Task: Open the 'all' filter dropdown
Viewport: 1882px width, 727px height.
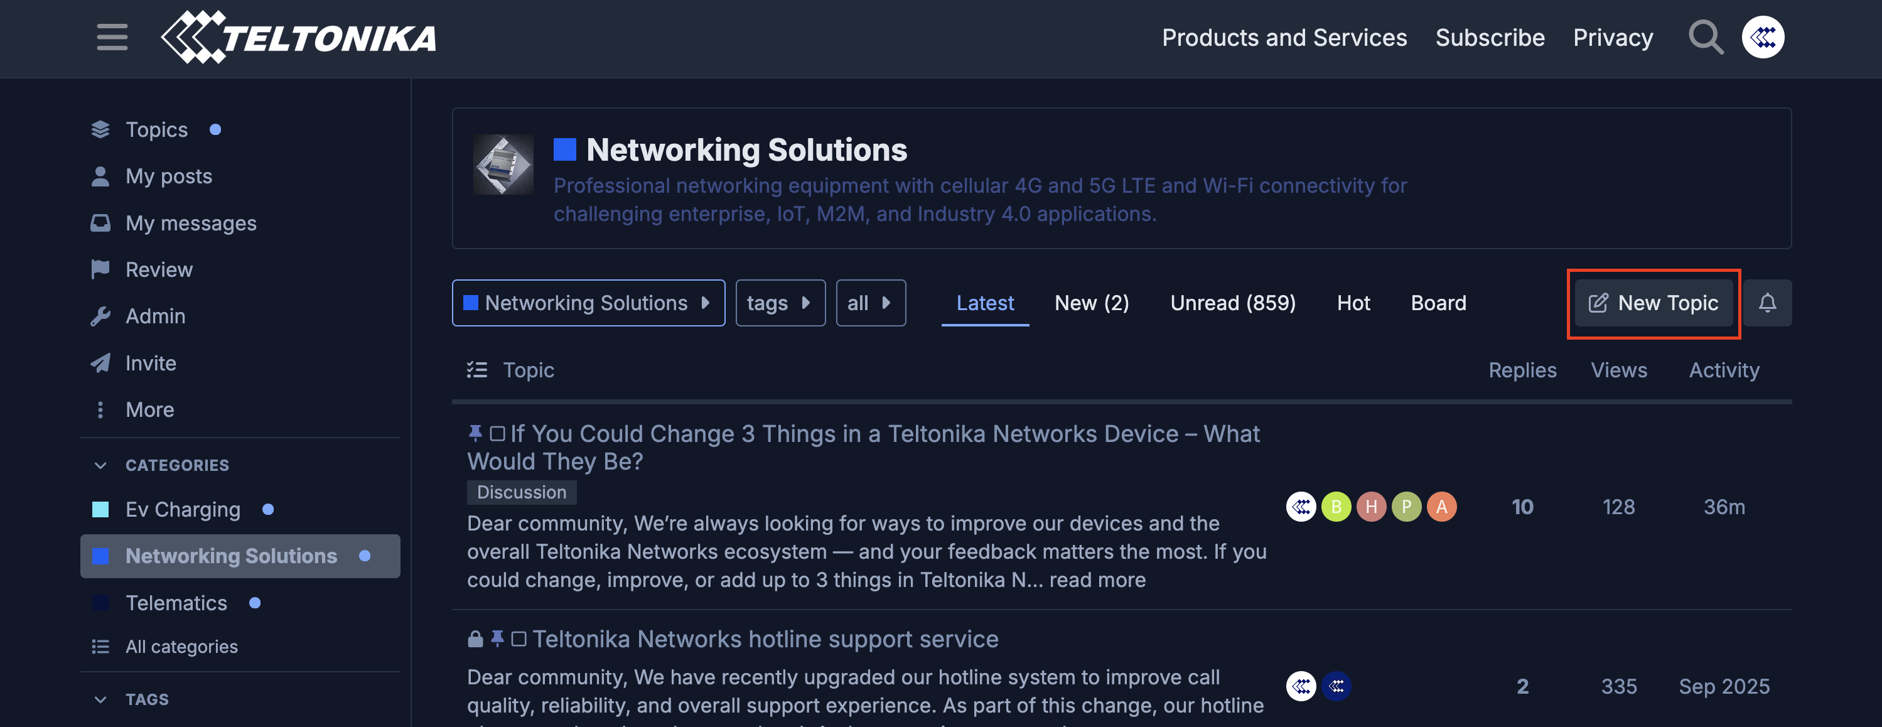Action: pyautogui.click(x=870, y=303)
